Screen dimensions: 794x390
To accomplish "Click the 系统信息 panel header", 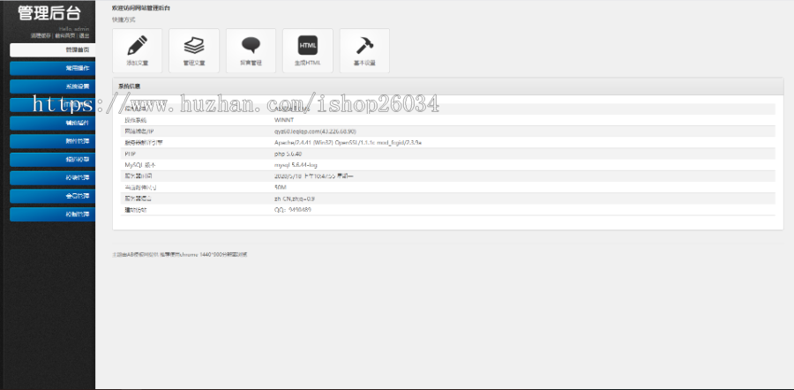I will [x=447, y=86].
